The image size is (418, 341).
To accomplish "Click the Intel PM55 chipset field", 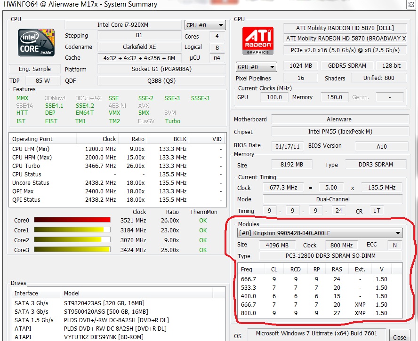I will click(340, 132).
